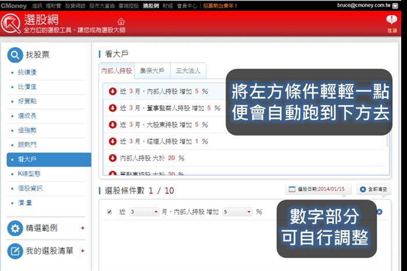Expand 精選範例 with the red plus

tap(83, 228)
